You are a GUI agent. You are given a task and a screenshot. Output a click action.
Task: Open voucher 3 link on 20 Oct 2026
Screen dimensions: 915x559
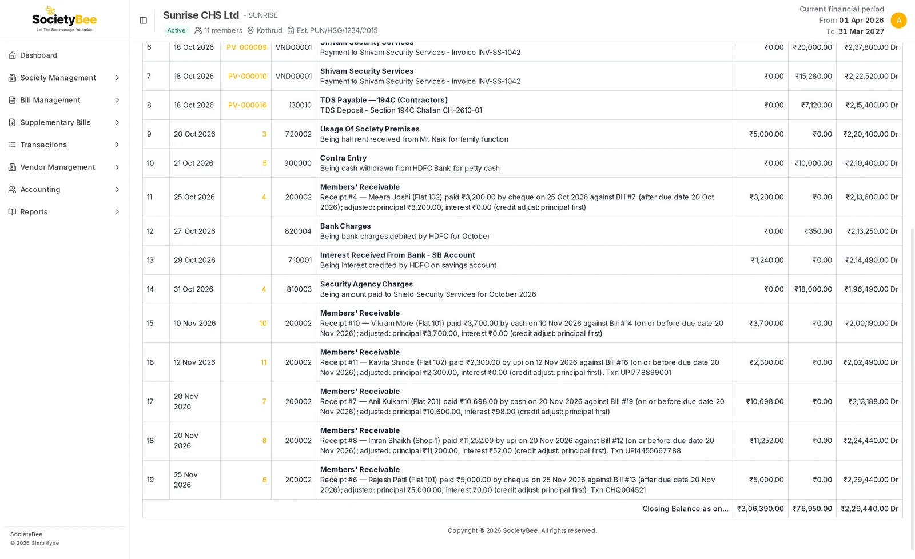(264, 134)
